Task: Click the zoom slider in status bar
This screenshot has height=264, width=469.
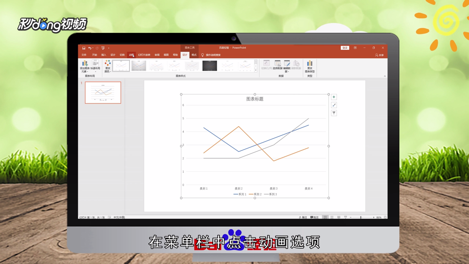Action: (x=362, y=217)
